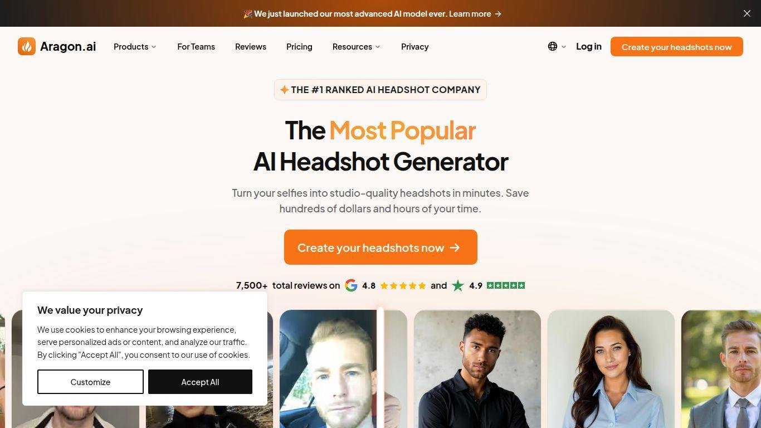
Task: Click the Google logo icon near reviews
Action: 351,285
